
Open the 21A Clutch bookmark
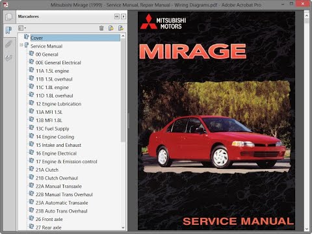point(47,170)
